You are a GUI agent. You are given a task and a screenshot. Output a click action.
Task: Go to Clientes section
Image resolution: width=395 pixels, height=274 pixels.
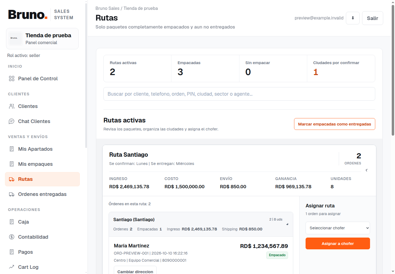pyautogui.click(x=42, y=106)
